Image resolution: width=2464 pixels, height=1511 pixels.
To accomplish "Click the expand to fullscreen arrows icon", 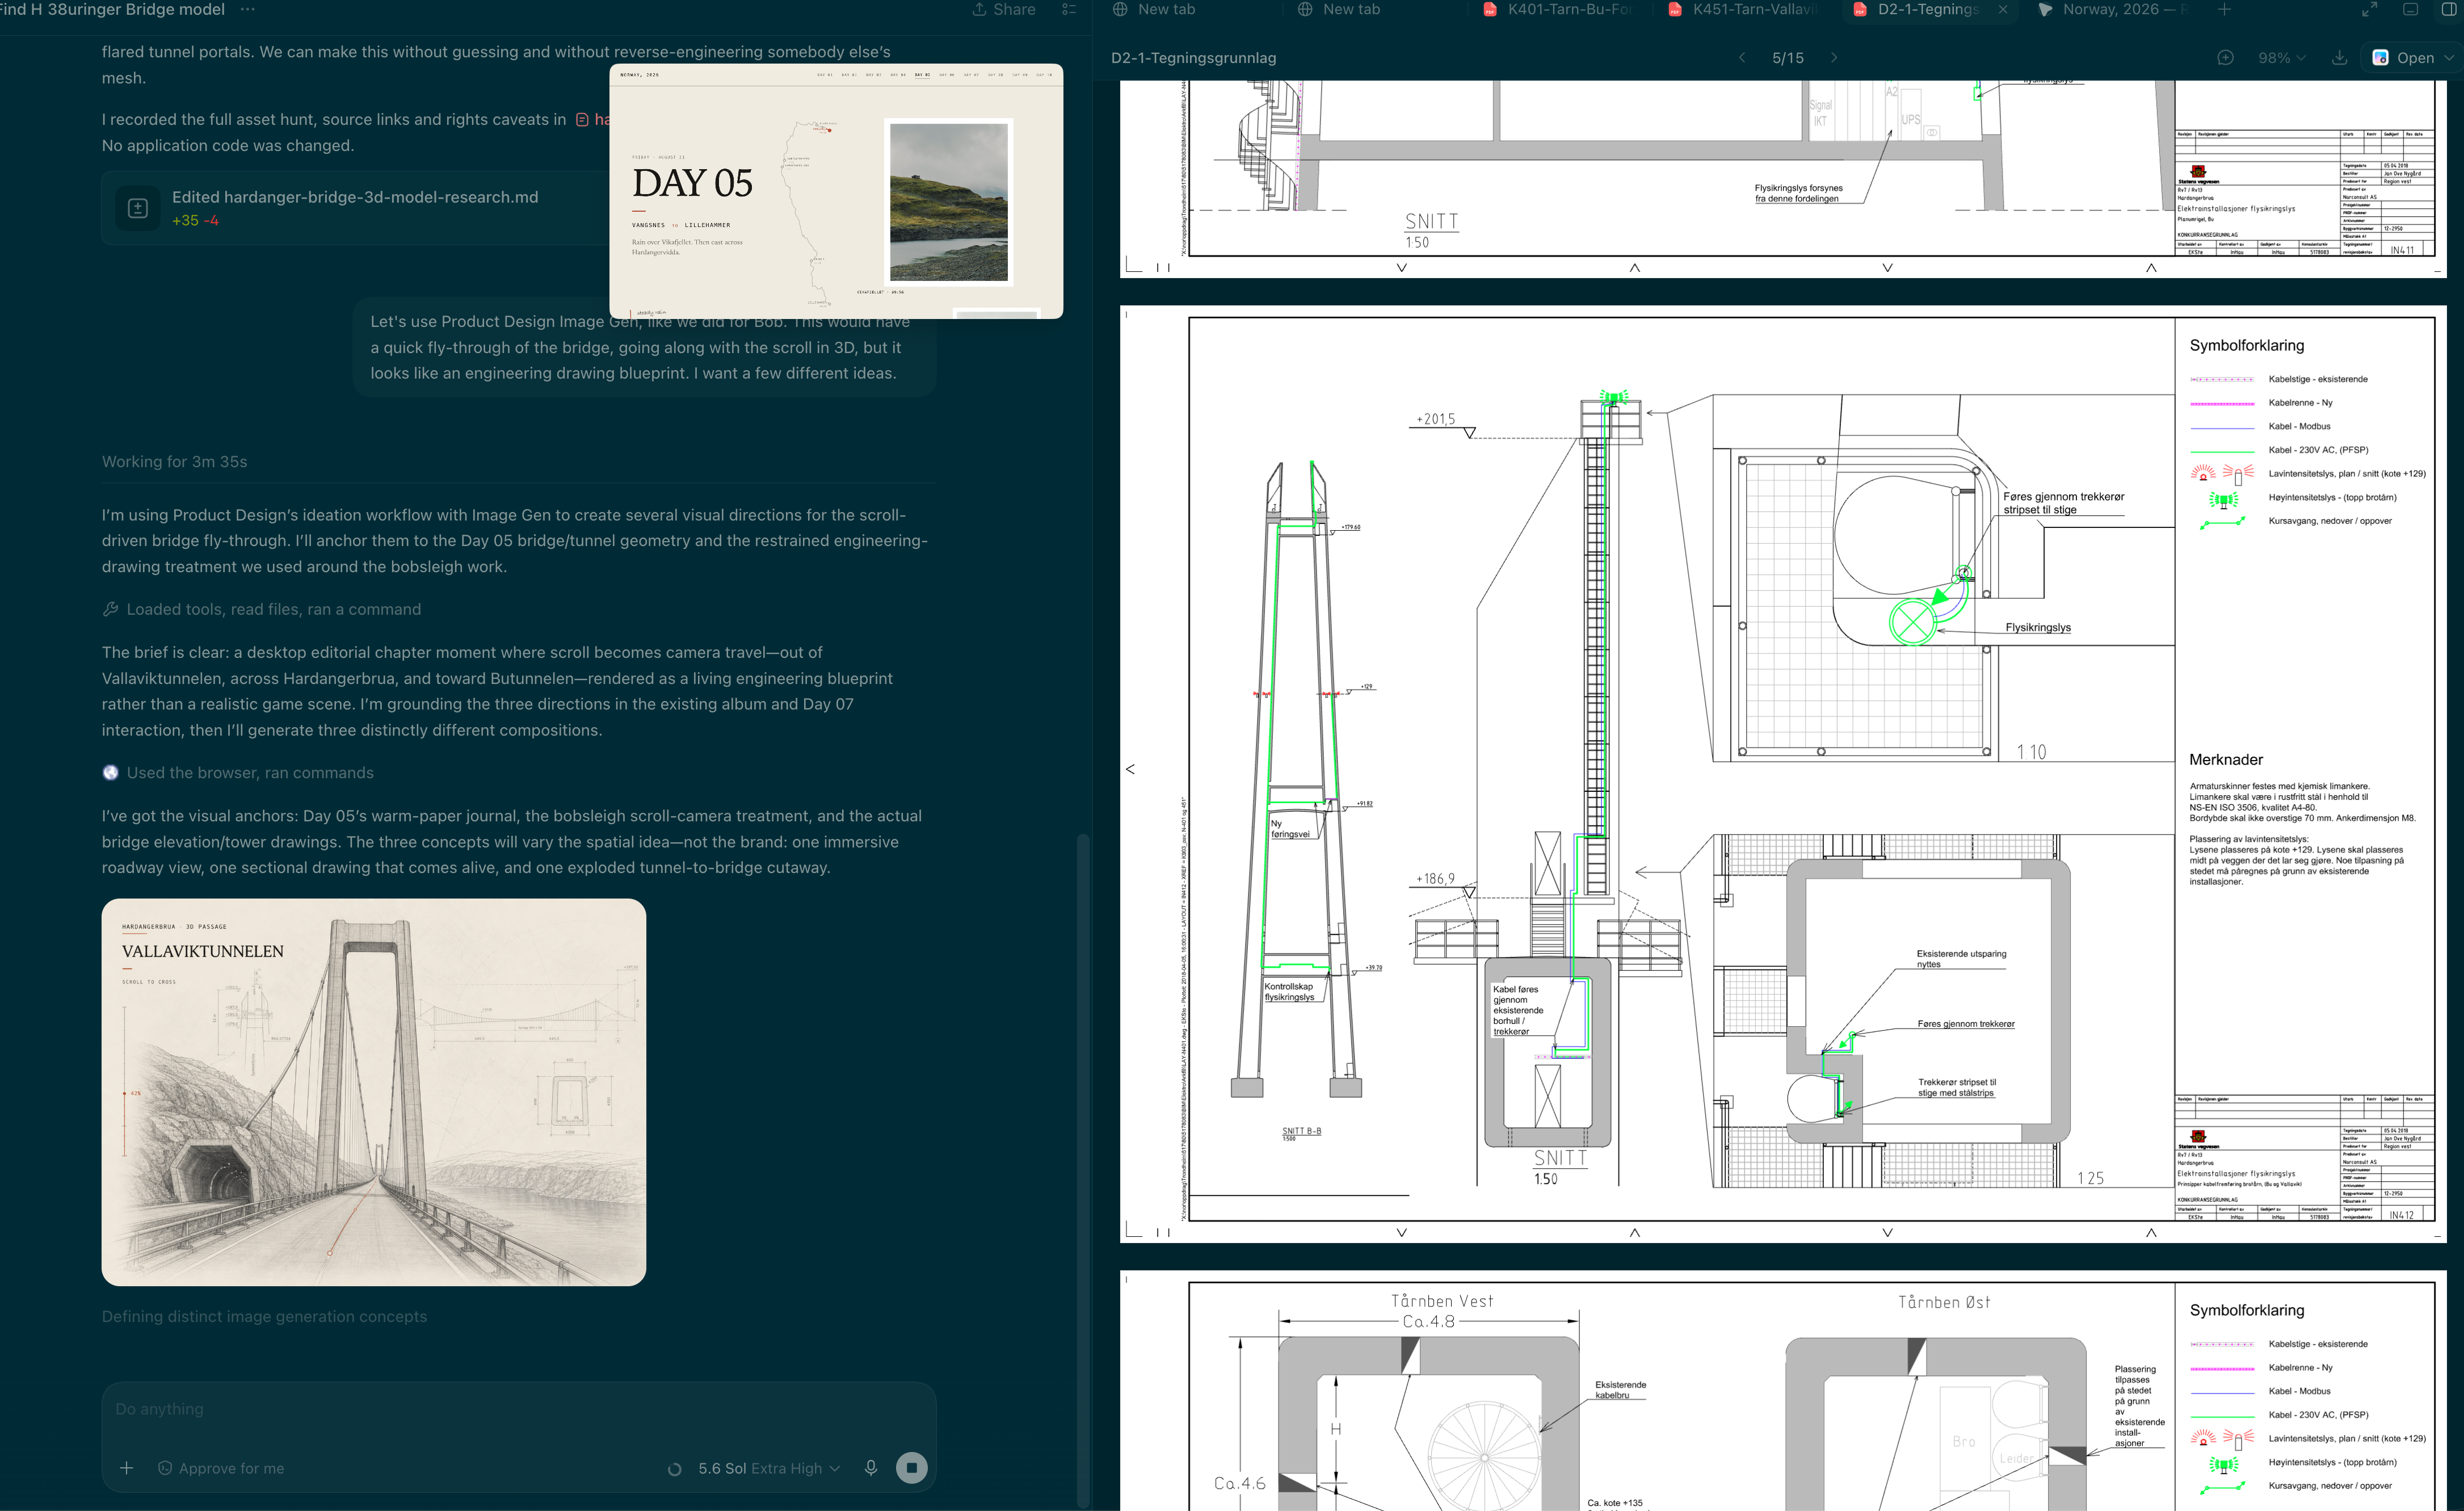I will click(x=2369, y=9).
